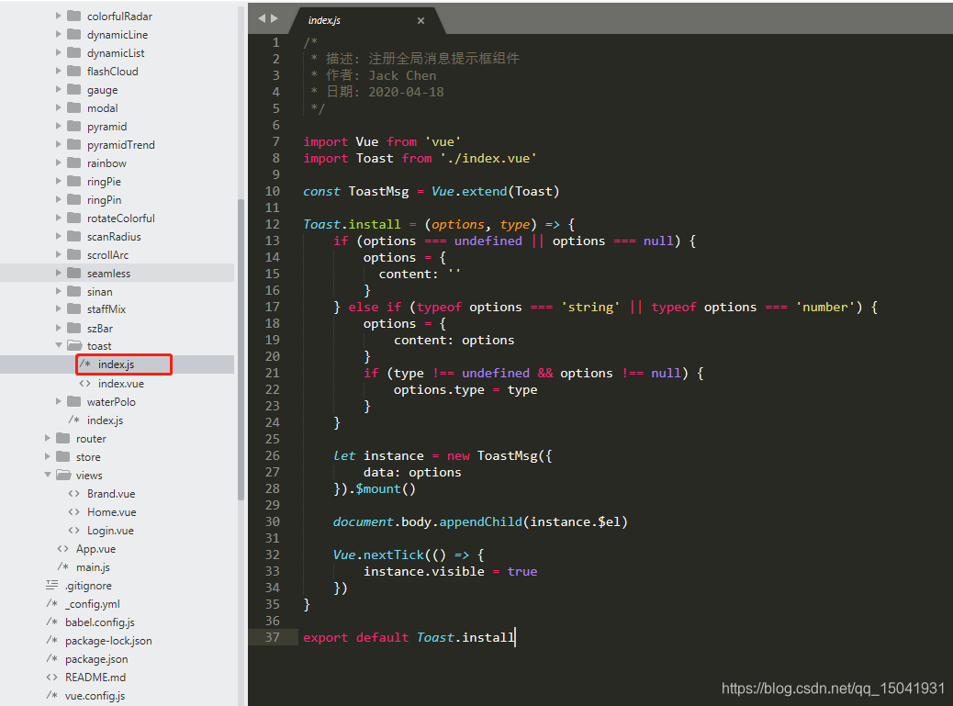Click the rainbow folder icon
Screen dimensions: 953x706
click(x=74, y=162)
